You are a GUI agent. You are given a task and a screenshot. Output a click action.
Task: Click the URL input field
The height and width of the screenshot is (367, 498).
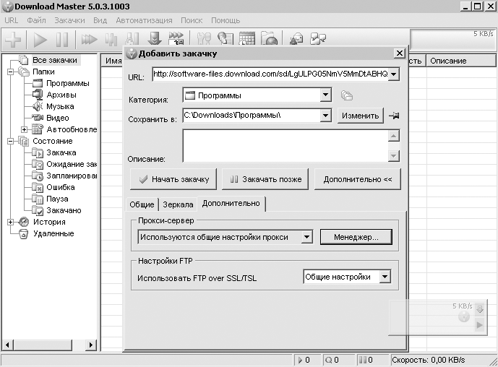[270, 74]
